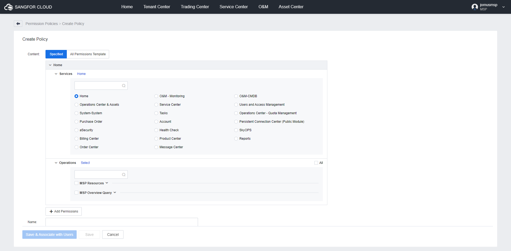Click Save & Associate with Users
Image resolution: width=511 pixels, height=251 pixels.
50,235
